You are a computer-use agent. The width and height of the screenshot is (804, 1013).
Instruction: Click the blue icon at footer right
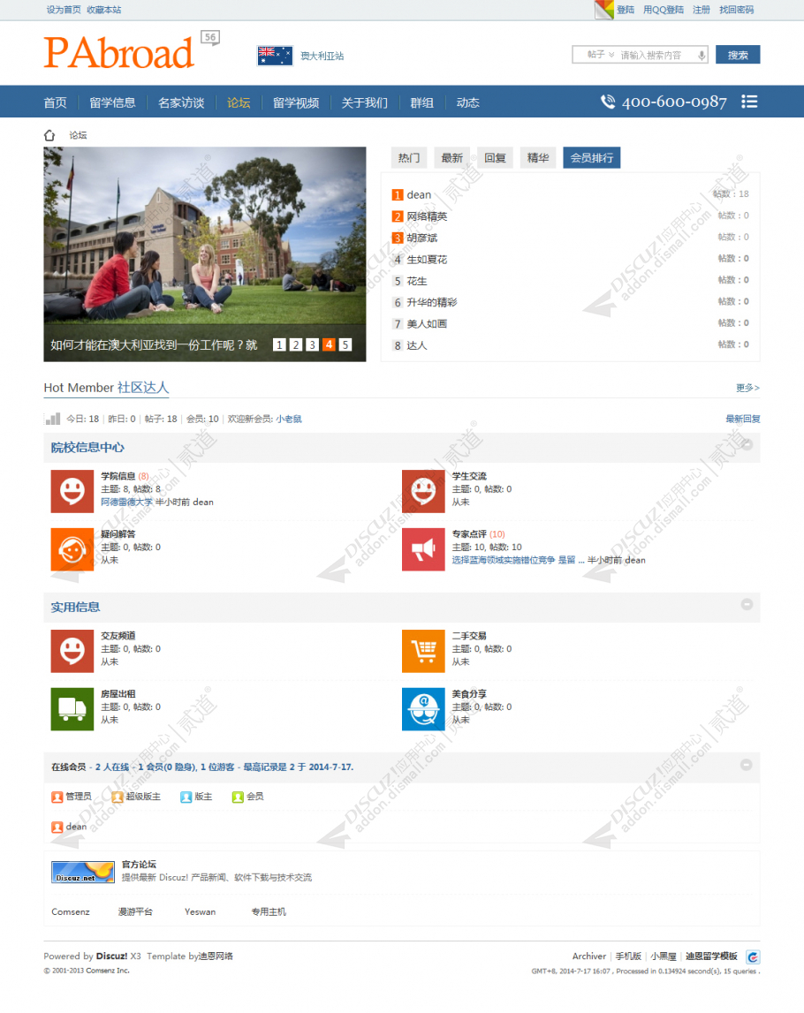(x=753, y=956)
